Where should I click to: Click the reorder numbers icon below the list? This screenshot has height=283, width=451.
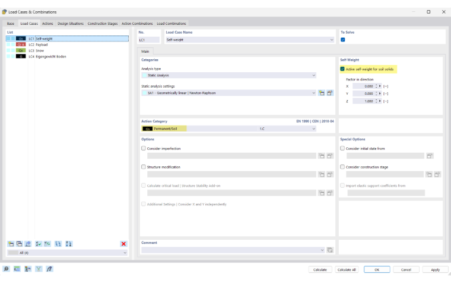[x=68, y=244]
